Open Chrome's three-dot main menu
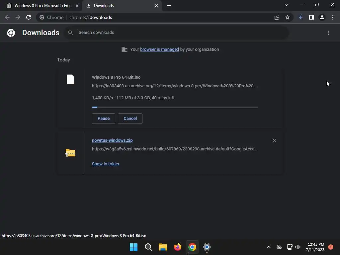 333,17
